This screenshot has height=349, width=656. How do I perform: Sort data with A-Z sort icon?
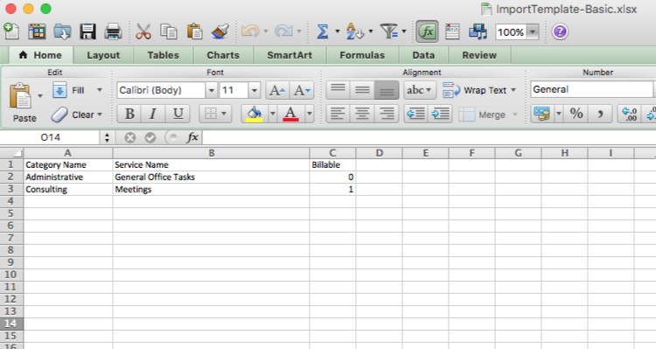coord(355,31)
